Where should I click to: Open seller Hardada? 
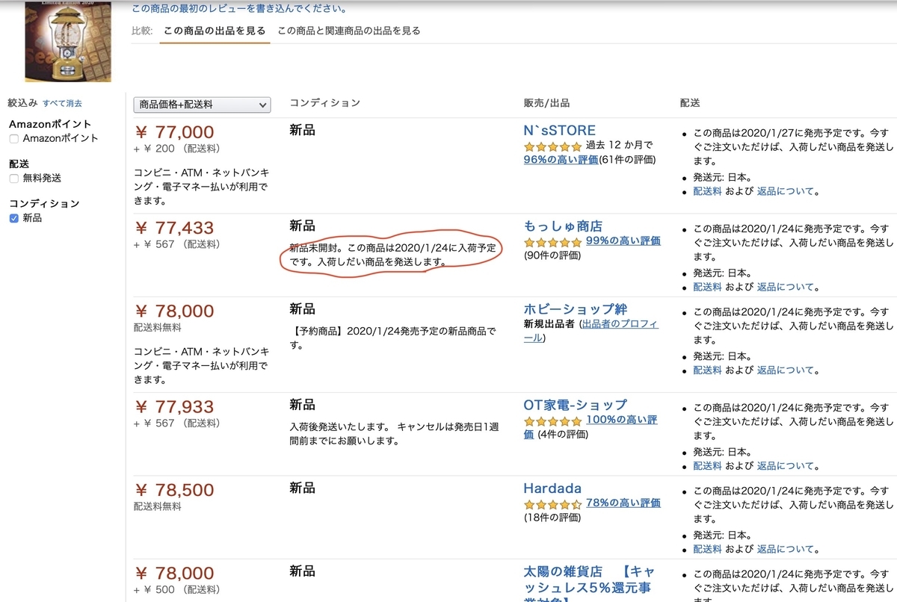point(552,488)
